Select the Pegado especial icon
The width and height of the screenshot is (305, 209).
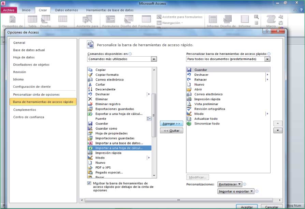click(90, 172)
